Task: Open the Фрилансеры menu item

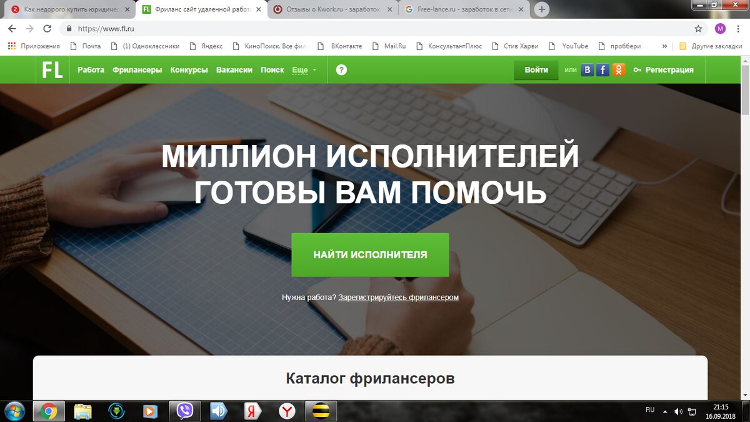Action: tap(137, 70)
